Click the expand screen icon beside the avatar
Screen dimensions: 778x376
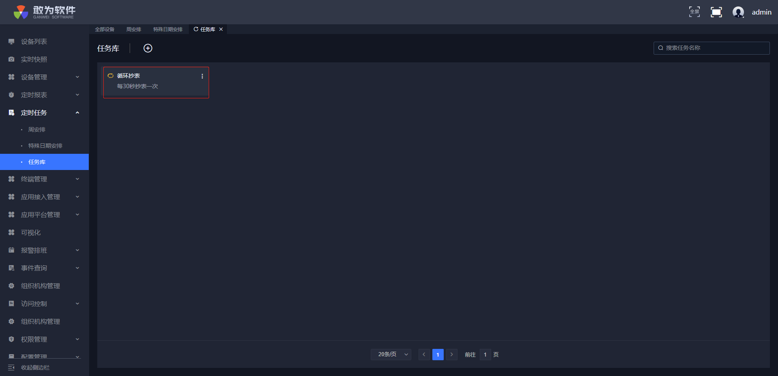tap(716, 12)
